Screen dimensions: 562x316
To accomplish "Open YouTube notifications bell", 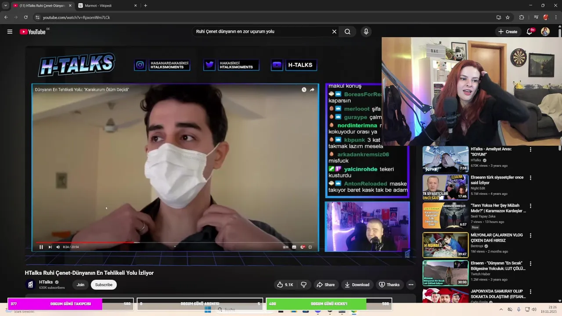I will [x=530, y=32].
